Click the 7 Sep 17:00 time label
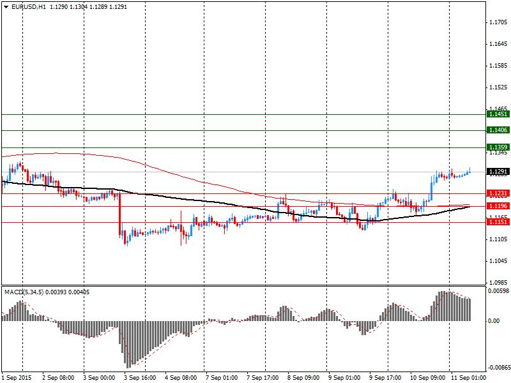Image resolution: width=511 pixels, height=383 pixels. [x=263, y=378]
